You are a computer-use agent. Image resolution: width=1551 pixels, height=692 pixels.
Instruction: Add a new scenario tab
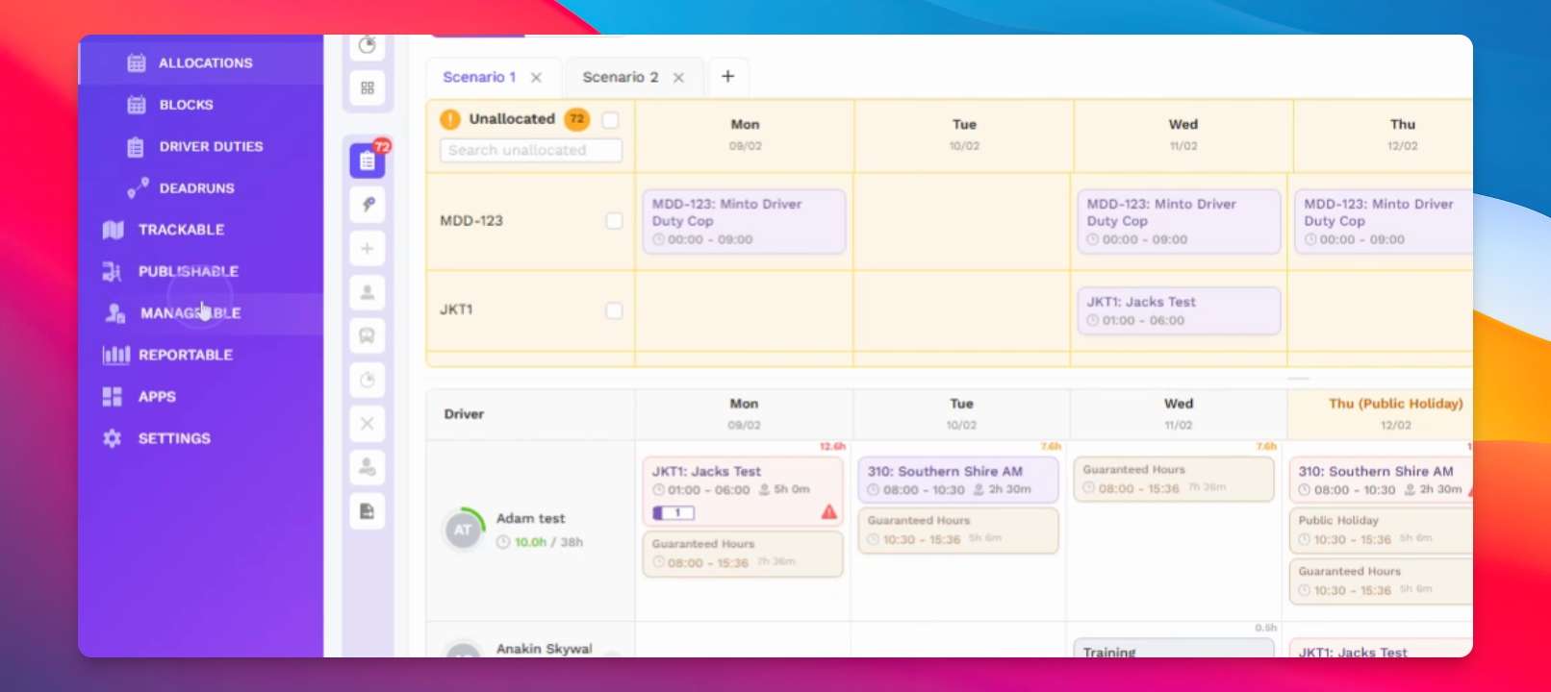pos(728,76)
